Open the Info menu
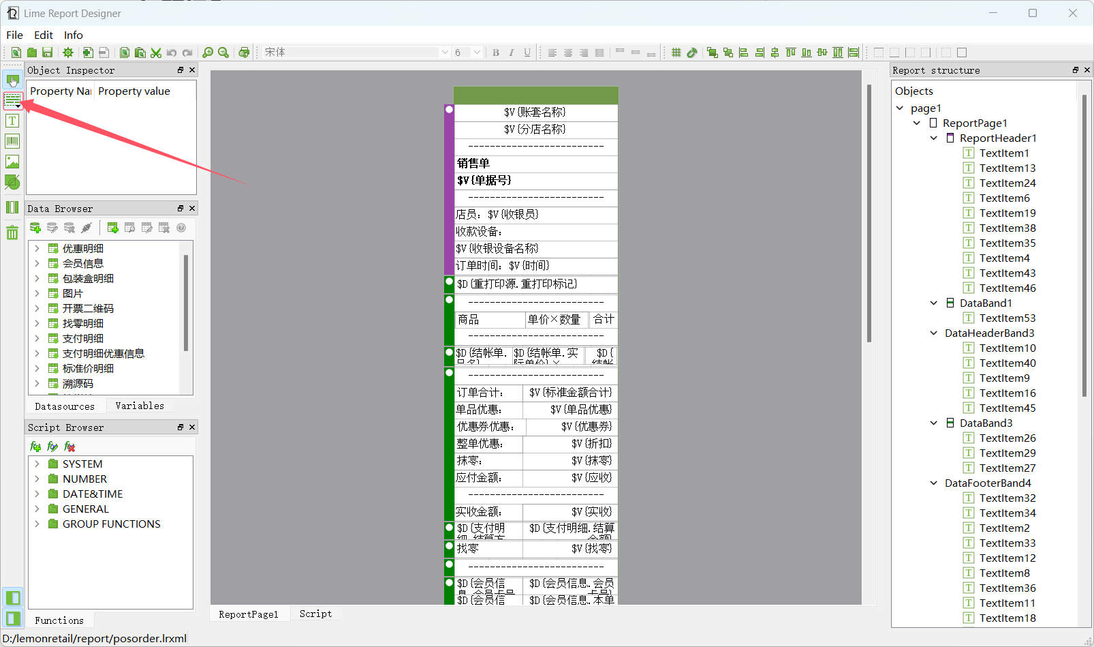This screenshot has width=1094, height=647. click(x=74, y=35)
